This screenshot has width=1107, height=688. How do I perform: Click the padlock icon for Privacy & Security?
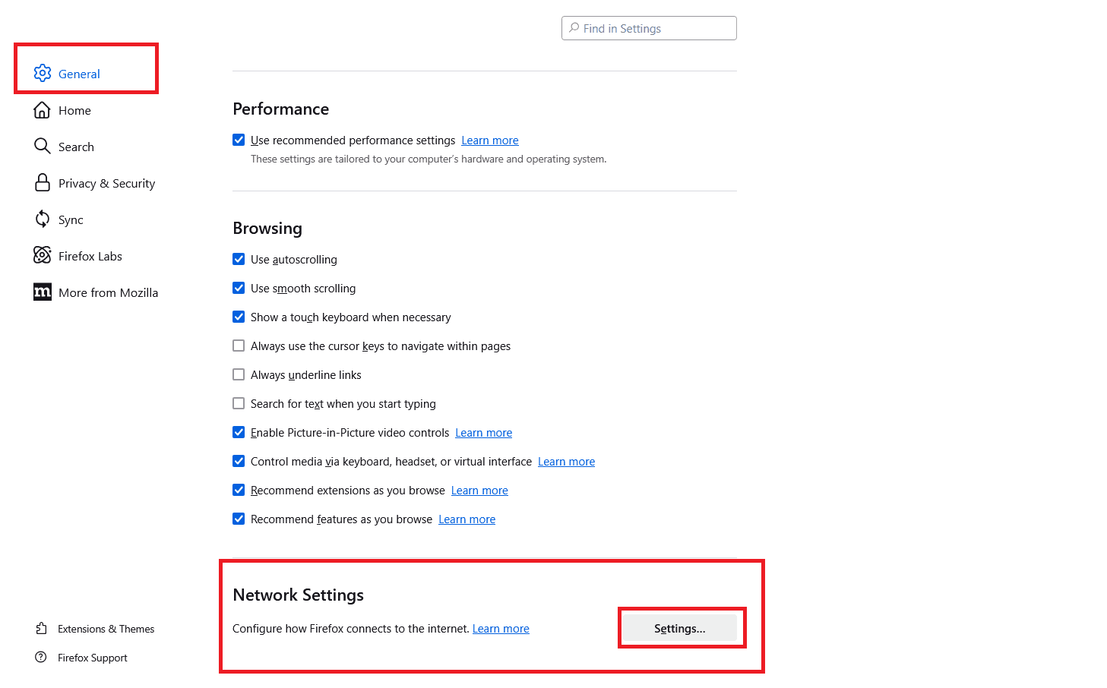coord(43,182)
